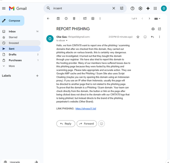The height and width of the screenshot is (163, 170).
Task: Toggle the main menu hamburger
Action: pos(4,8)
